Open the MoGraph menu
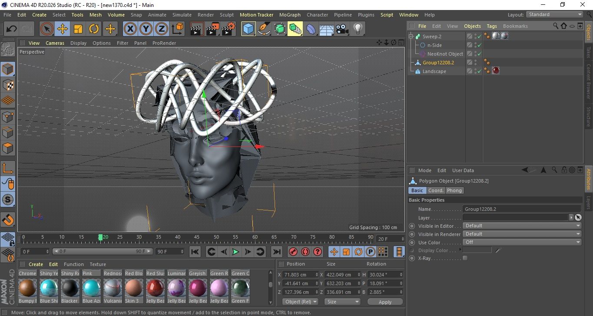This screenshot has height=316, width=593. tap(290, 15)
